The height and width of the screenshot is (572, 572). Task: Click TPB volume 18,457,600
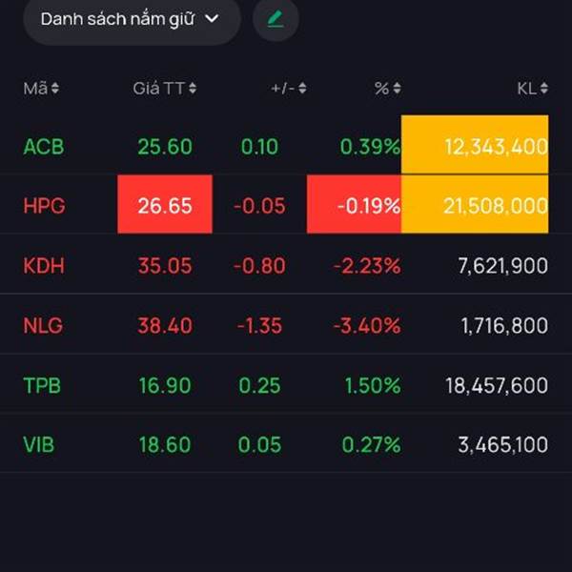(496, 385)
